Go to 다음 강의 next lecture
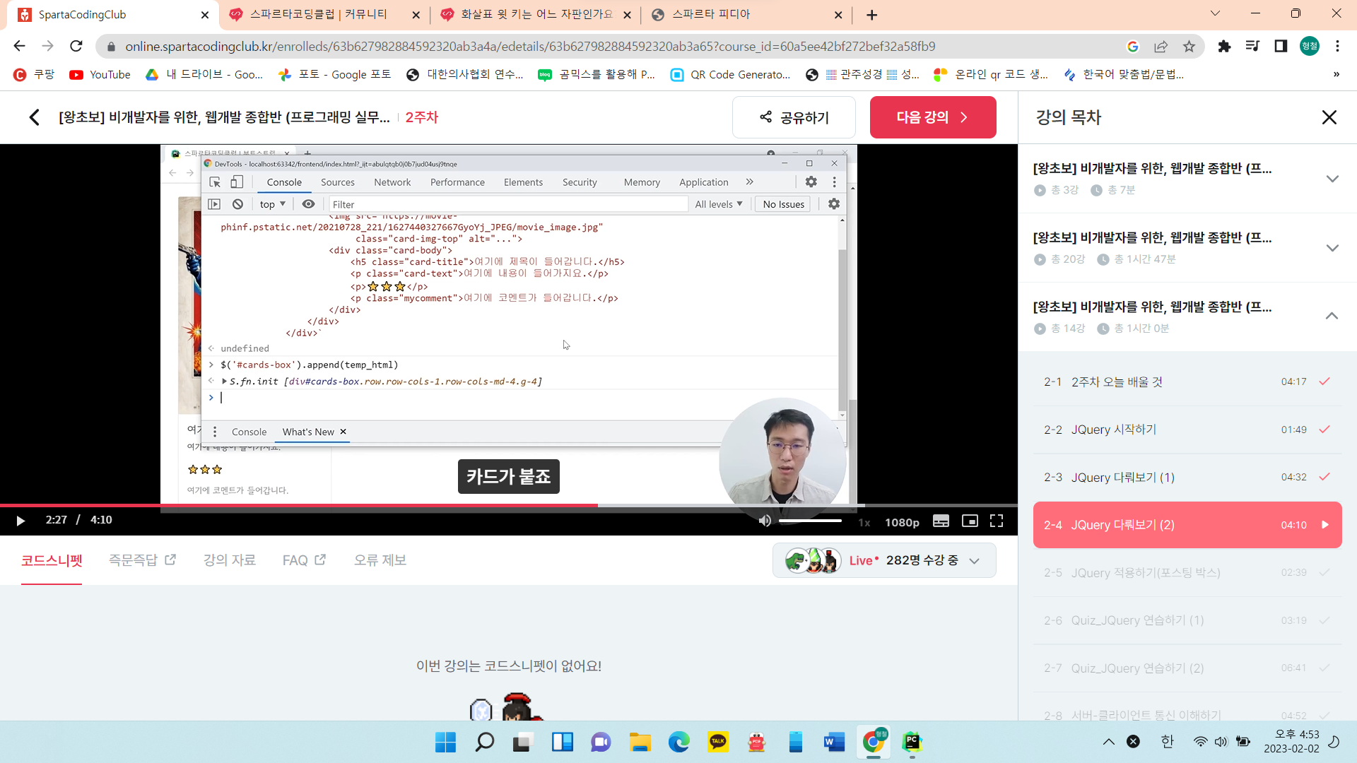1357x763 pixels. click(x=933, y=117)
